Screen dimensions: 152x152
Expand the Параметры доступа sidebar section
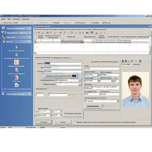(16, 94)
